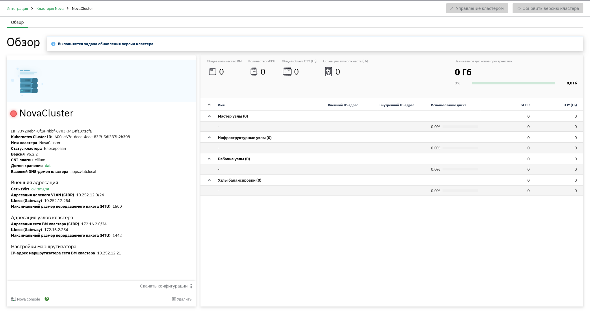Click the router IP 10.252.12.21

tap(109, 253)
